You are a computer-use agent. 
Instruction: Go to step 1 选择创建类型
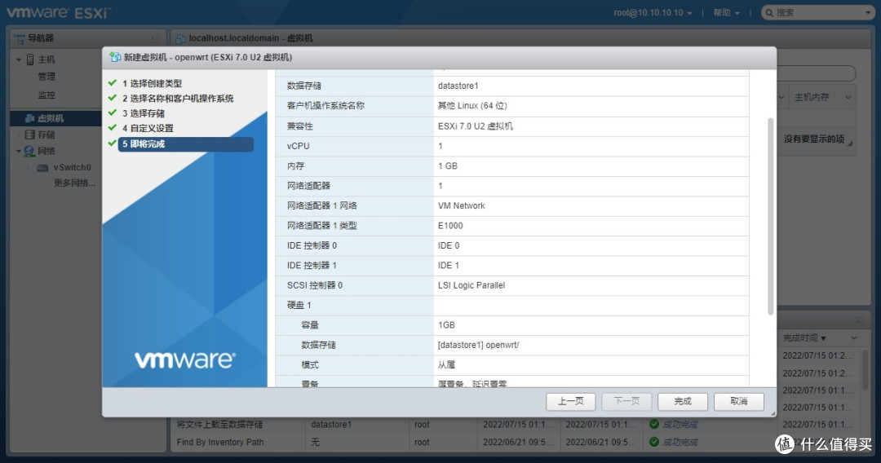click(x=152, y=83)
